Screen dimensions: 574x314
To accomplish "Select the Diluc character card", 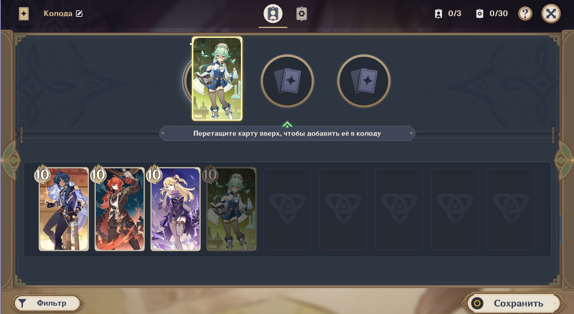I will tap(119, 209).
